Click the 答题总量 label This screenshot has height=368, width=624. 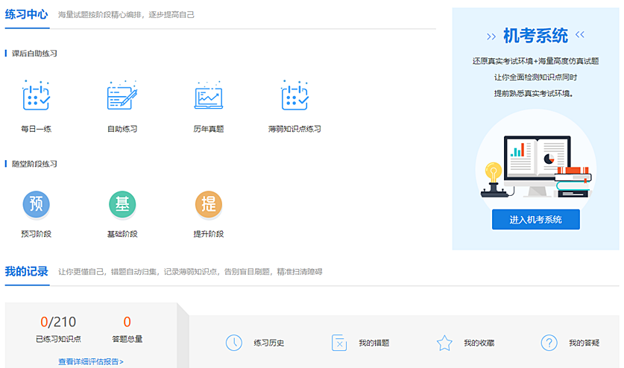127,339
